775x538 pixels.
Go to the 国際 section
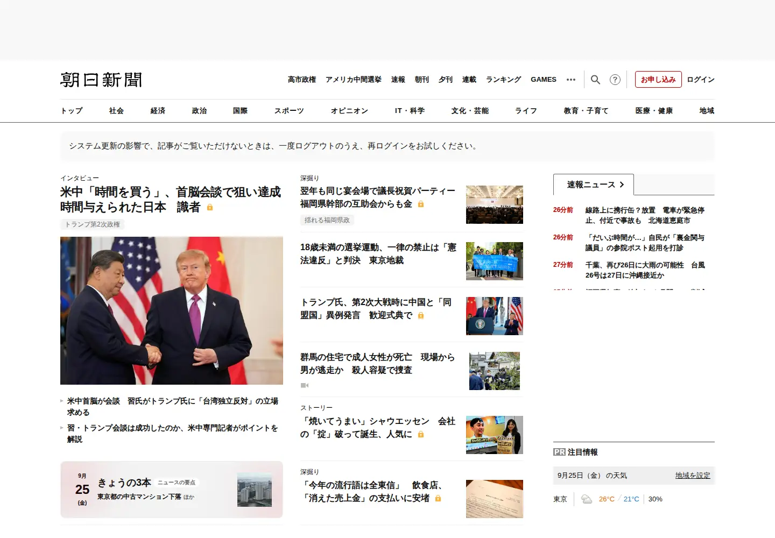click(240, 111)
